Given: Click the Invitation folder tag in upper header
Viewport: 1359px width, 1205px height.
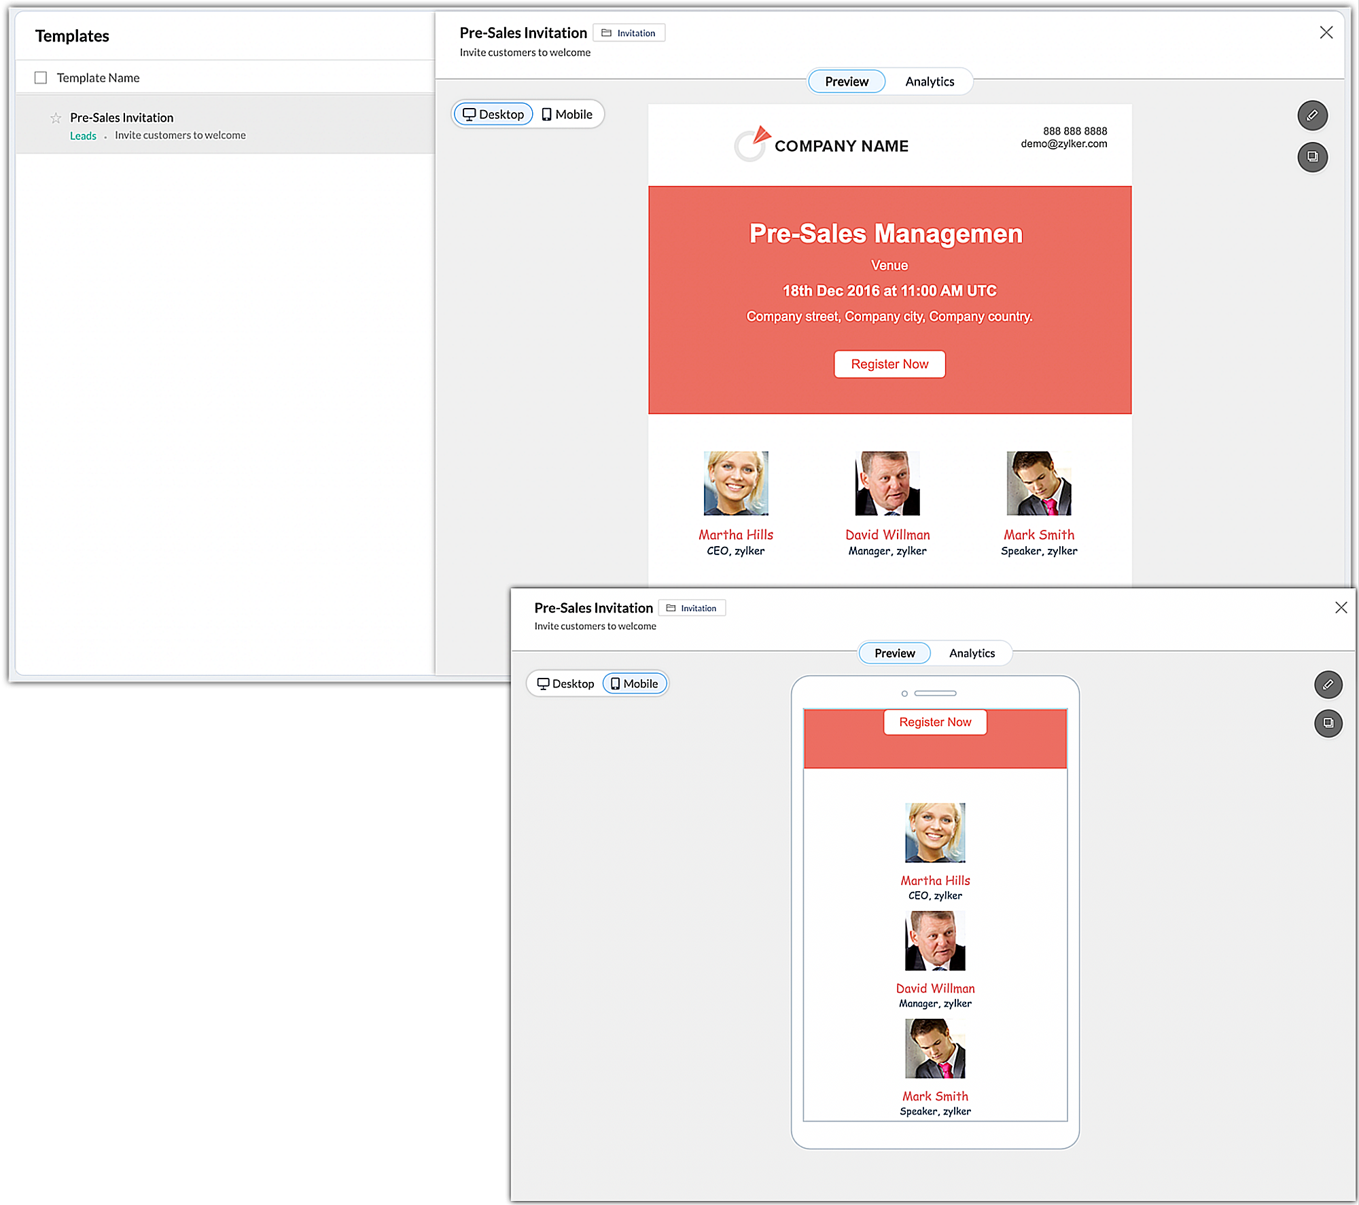Looking at the screenshot, I should 629,33.
